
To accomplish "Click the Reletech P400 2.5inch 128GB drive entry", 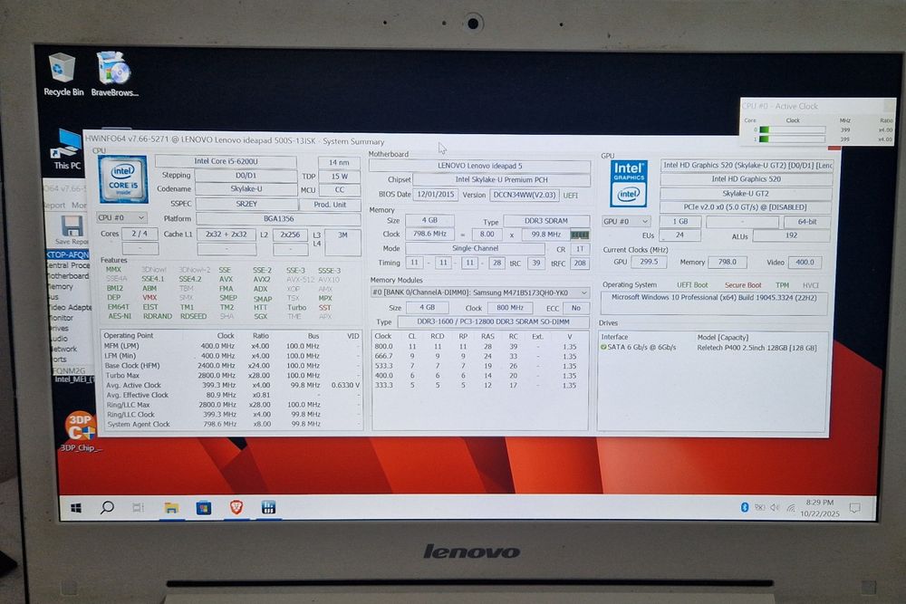I will pyautogui.click(x=757, y=348).
